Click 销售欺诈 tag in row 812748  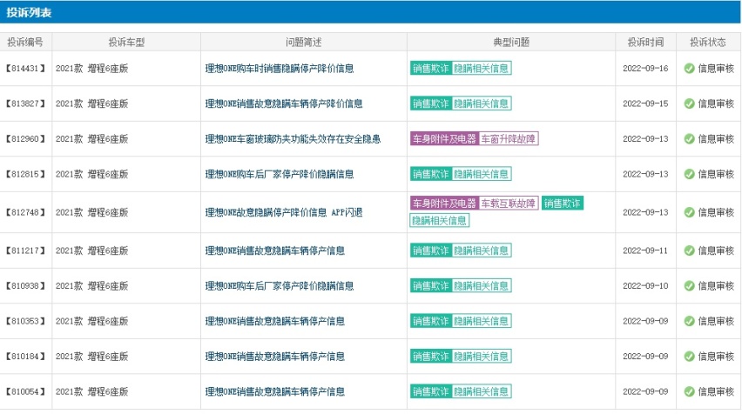click(563, 204)
